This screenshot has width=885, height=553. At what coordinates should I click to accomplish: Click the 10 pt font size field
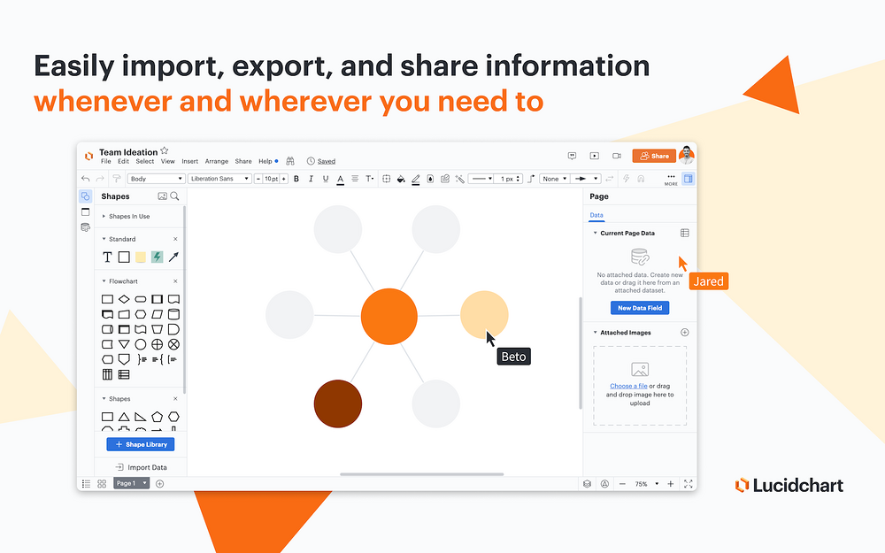tap(272, 179)
